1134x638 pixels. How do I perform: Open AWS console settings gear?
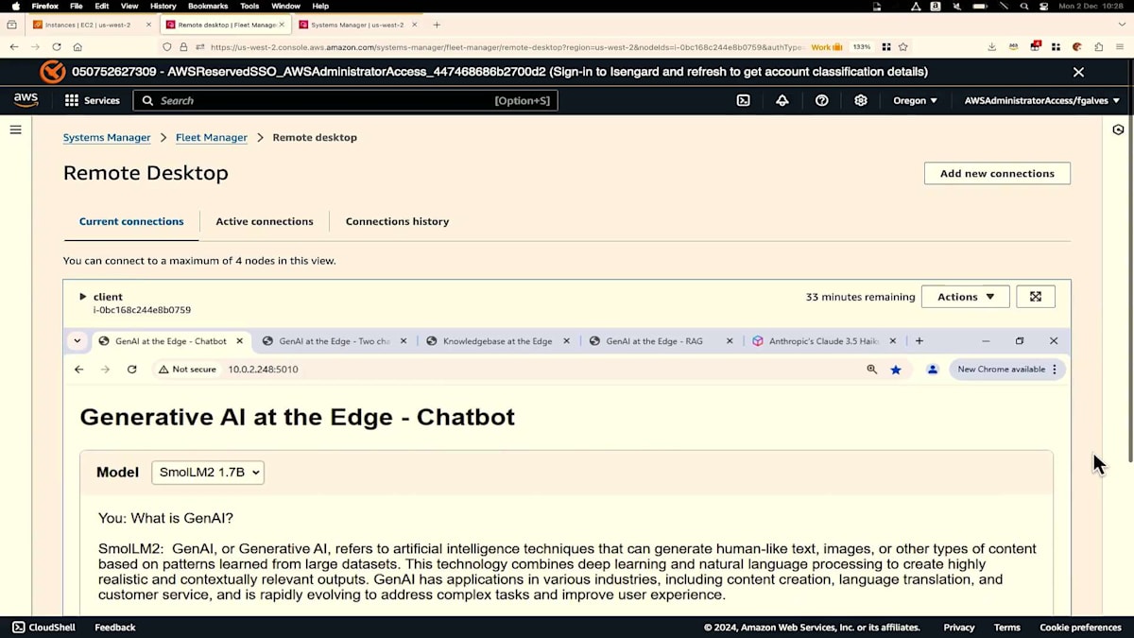click(861, 100)
